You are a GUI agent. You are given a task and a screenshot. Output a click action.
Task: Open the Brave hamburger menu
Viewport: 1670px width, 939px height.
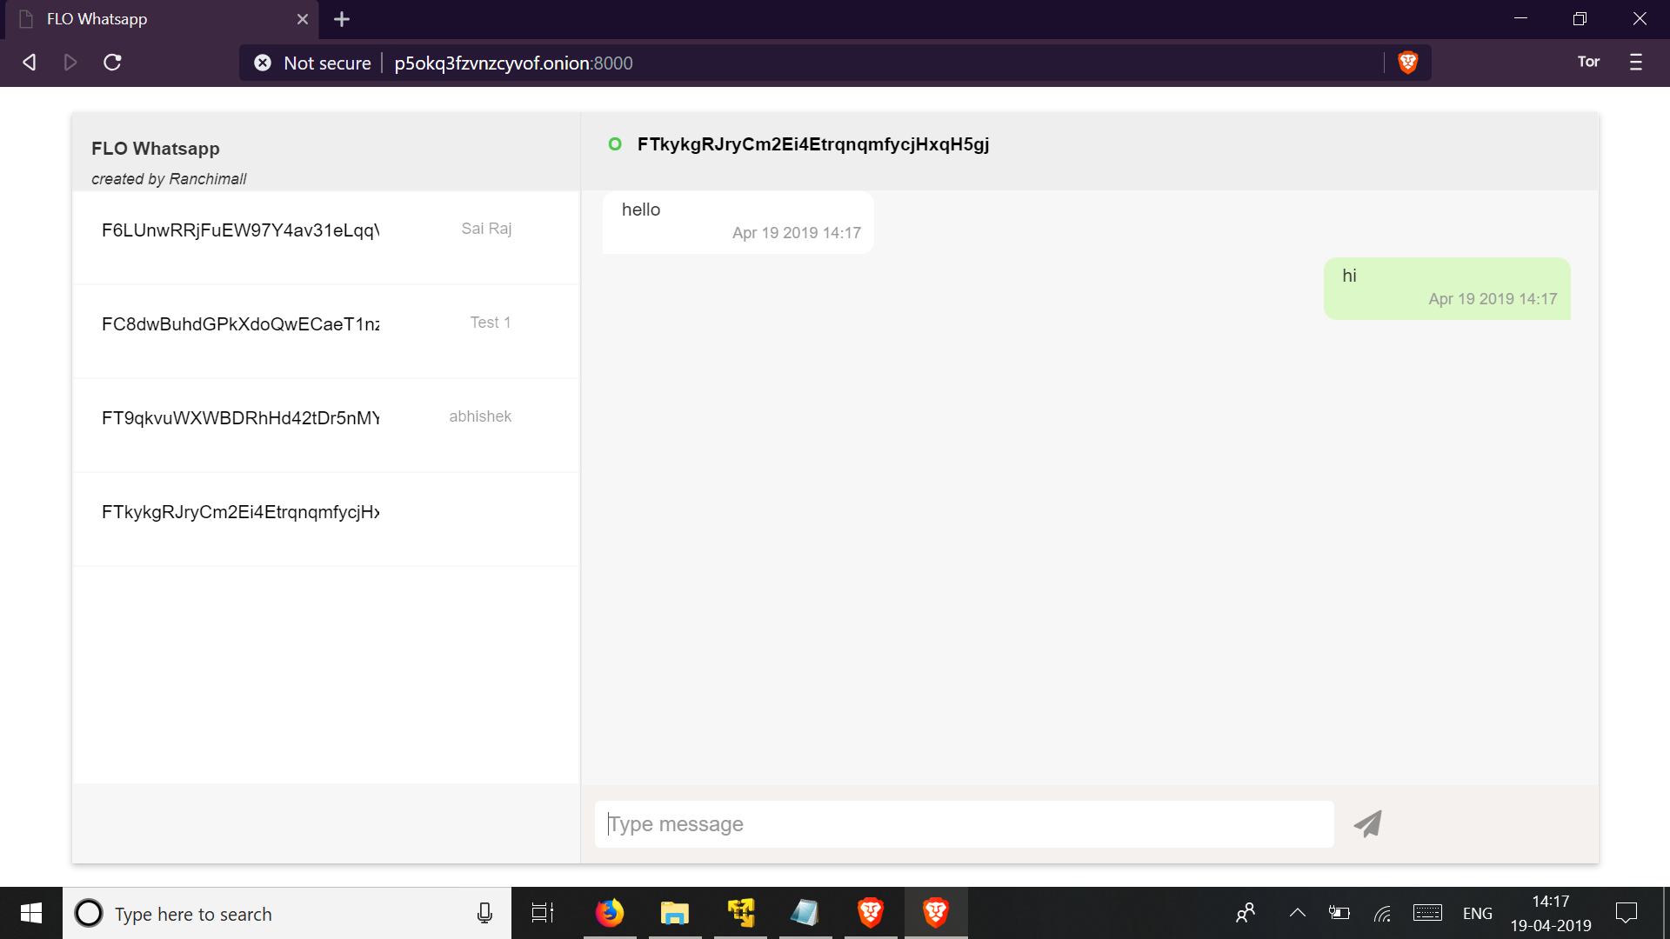[x=1635, y=63]
